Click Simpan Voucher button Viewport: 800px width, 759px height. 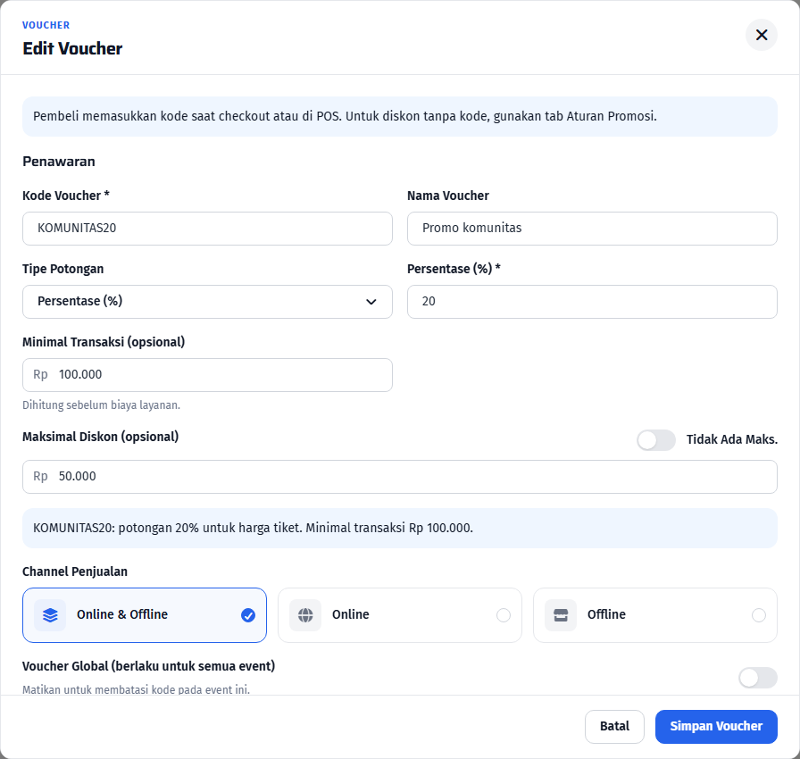coord(716,726)
